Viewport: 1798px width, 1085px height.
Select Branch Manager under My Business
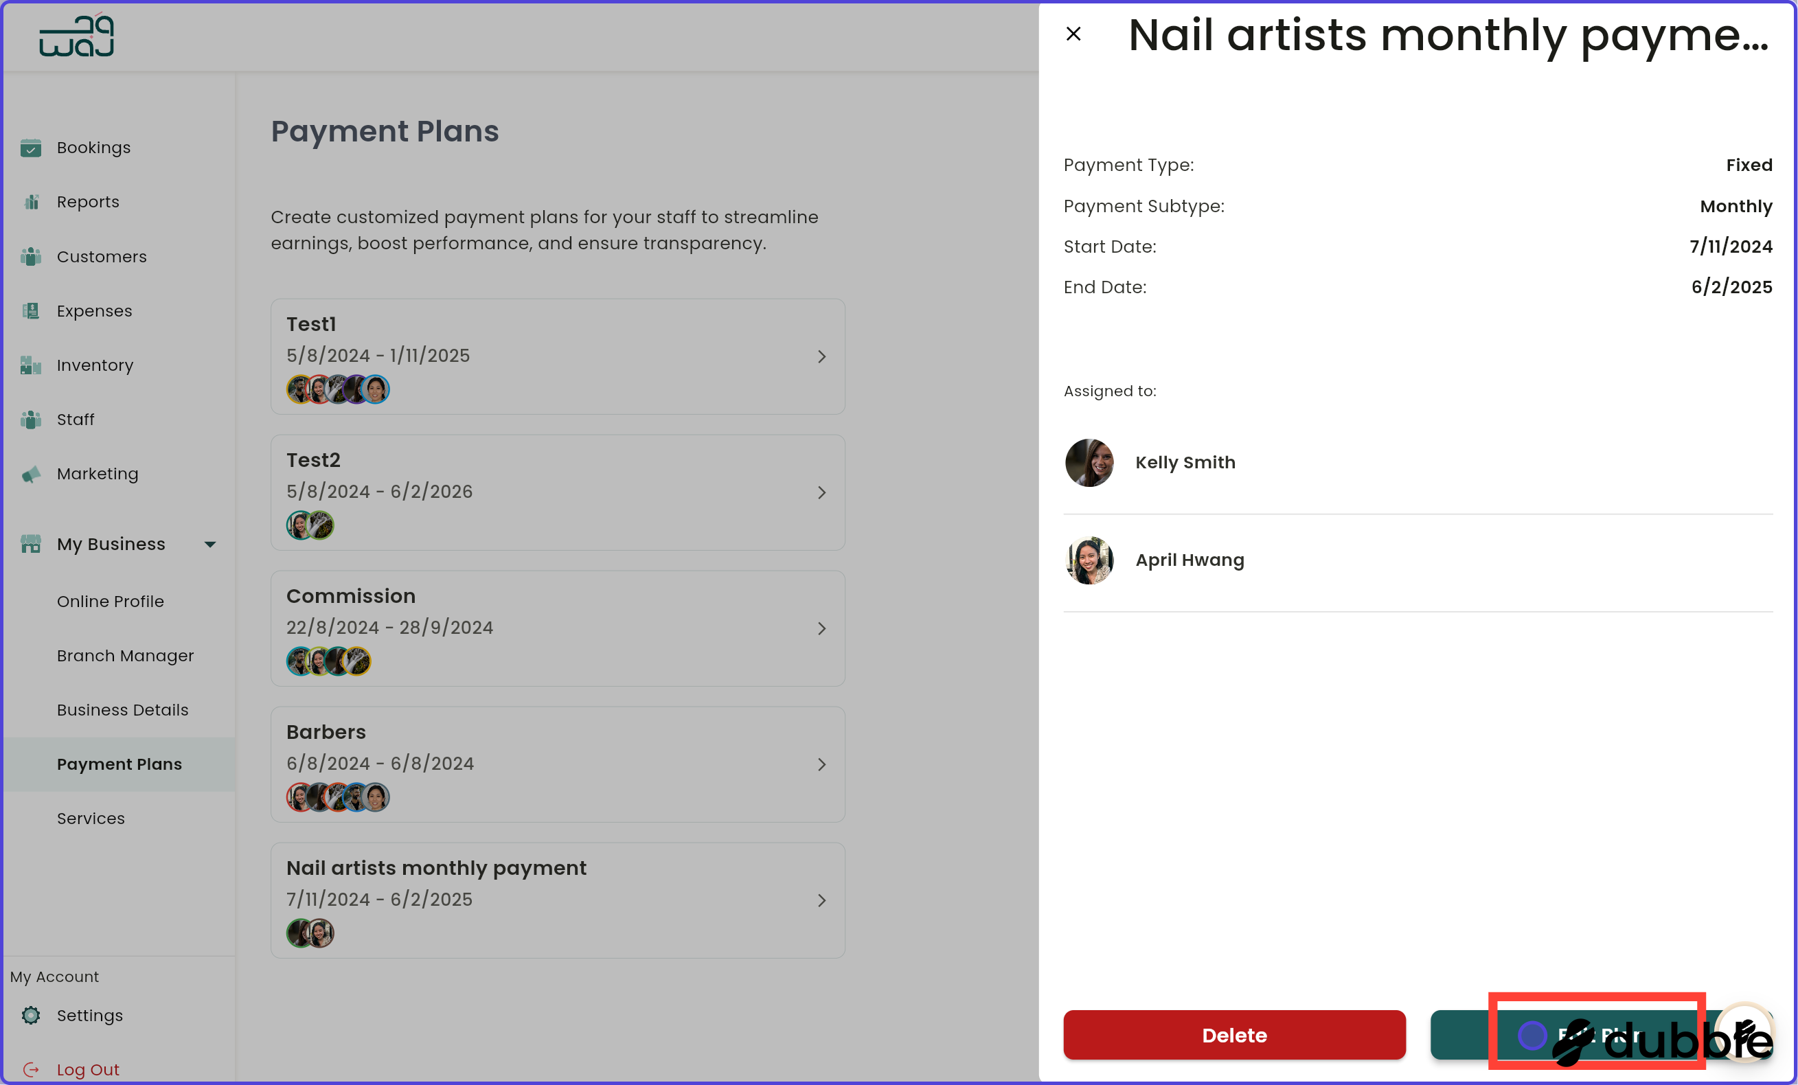tap(126, 655)
